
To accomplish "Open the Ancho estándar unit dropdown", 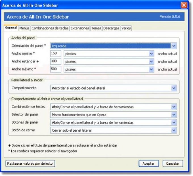I will coord(109,61).
